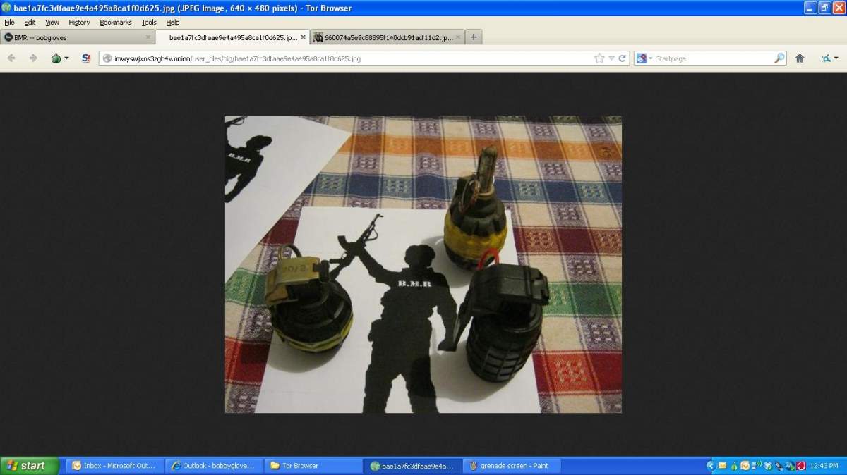Viewport: 847px width, 475px height.
Task: Click the Dropbox tray icon
Action: [767, 466]
